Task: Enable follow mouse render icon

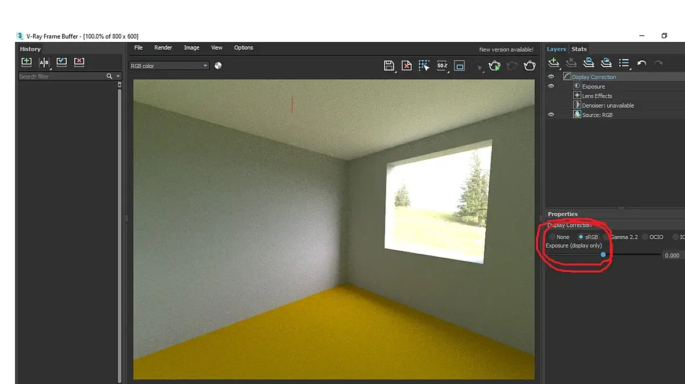Action: point(424,66)
